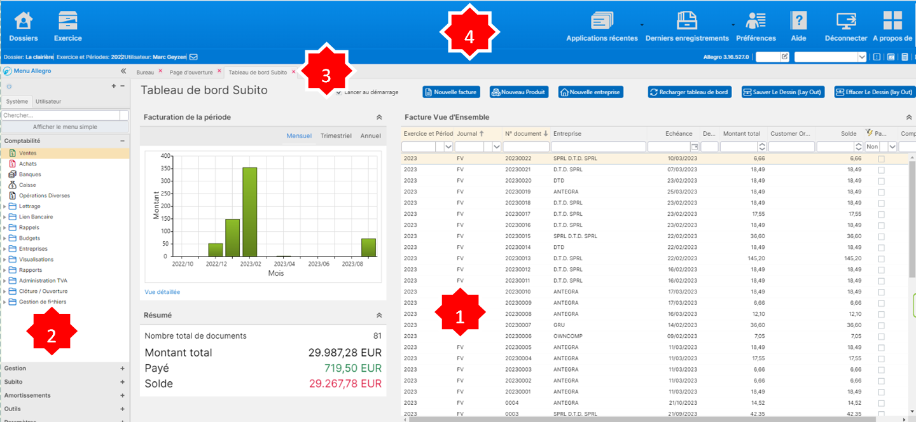Switch to Page d'ouverture tab
The image size is (916, 422).
pos(191,72)
